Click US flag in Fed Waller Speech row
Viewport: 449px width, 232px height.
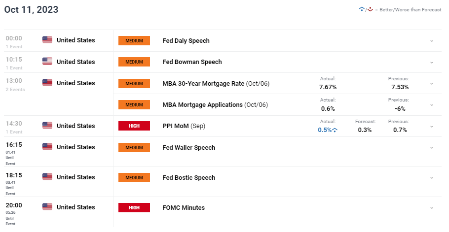[x=47, y=147]
